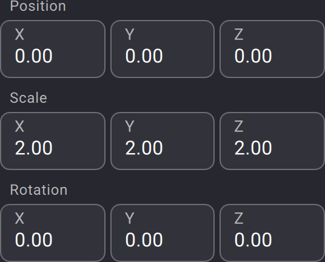Click the Z axis label under Rotation
The image size is (325, 262).
click(238, 218)
